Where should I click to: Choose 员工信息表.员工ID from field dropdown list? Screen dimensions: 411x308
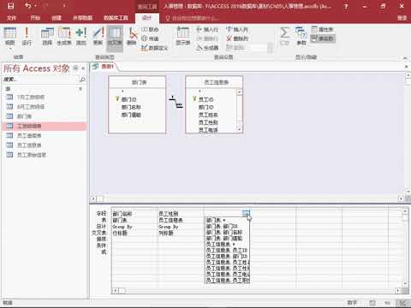click(227, 251)
